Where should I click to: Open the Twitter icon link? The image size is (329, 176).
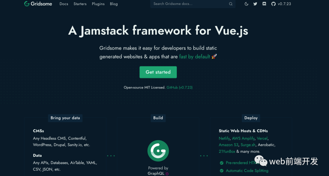click(255, 4)
